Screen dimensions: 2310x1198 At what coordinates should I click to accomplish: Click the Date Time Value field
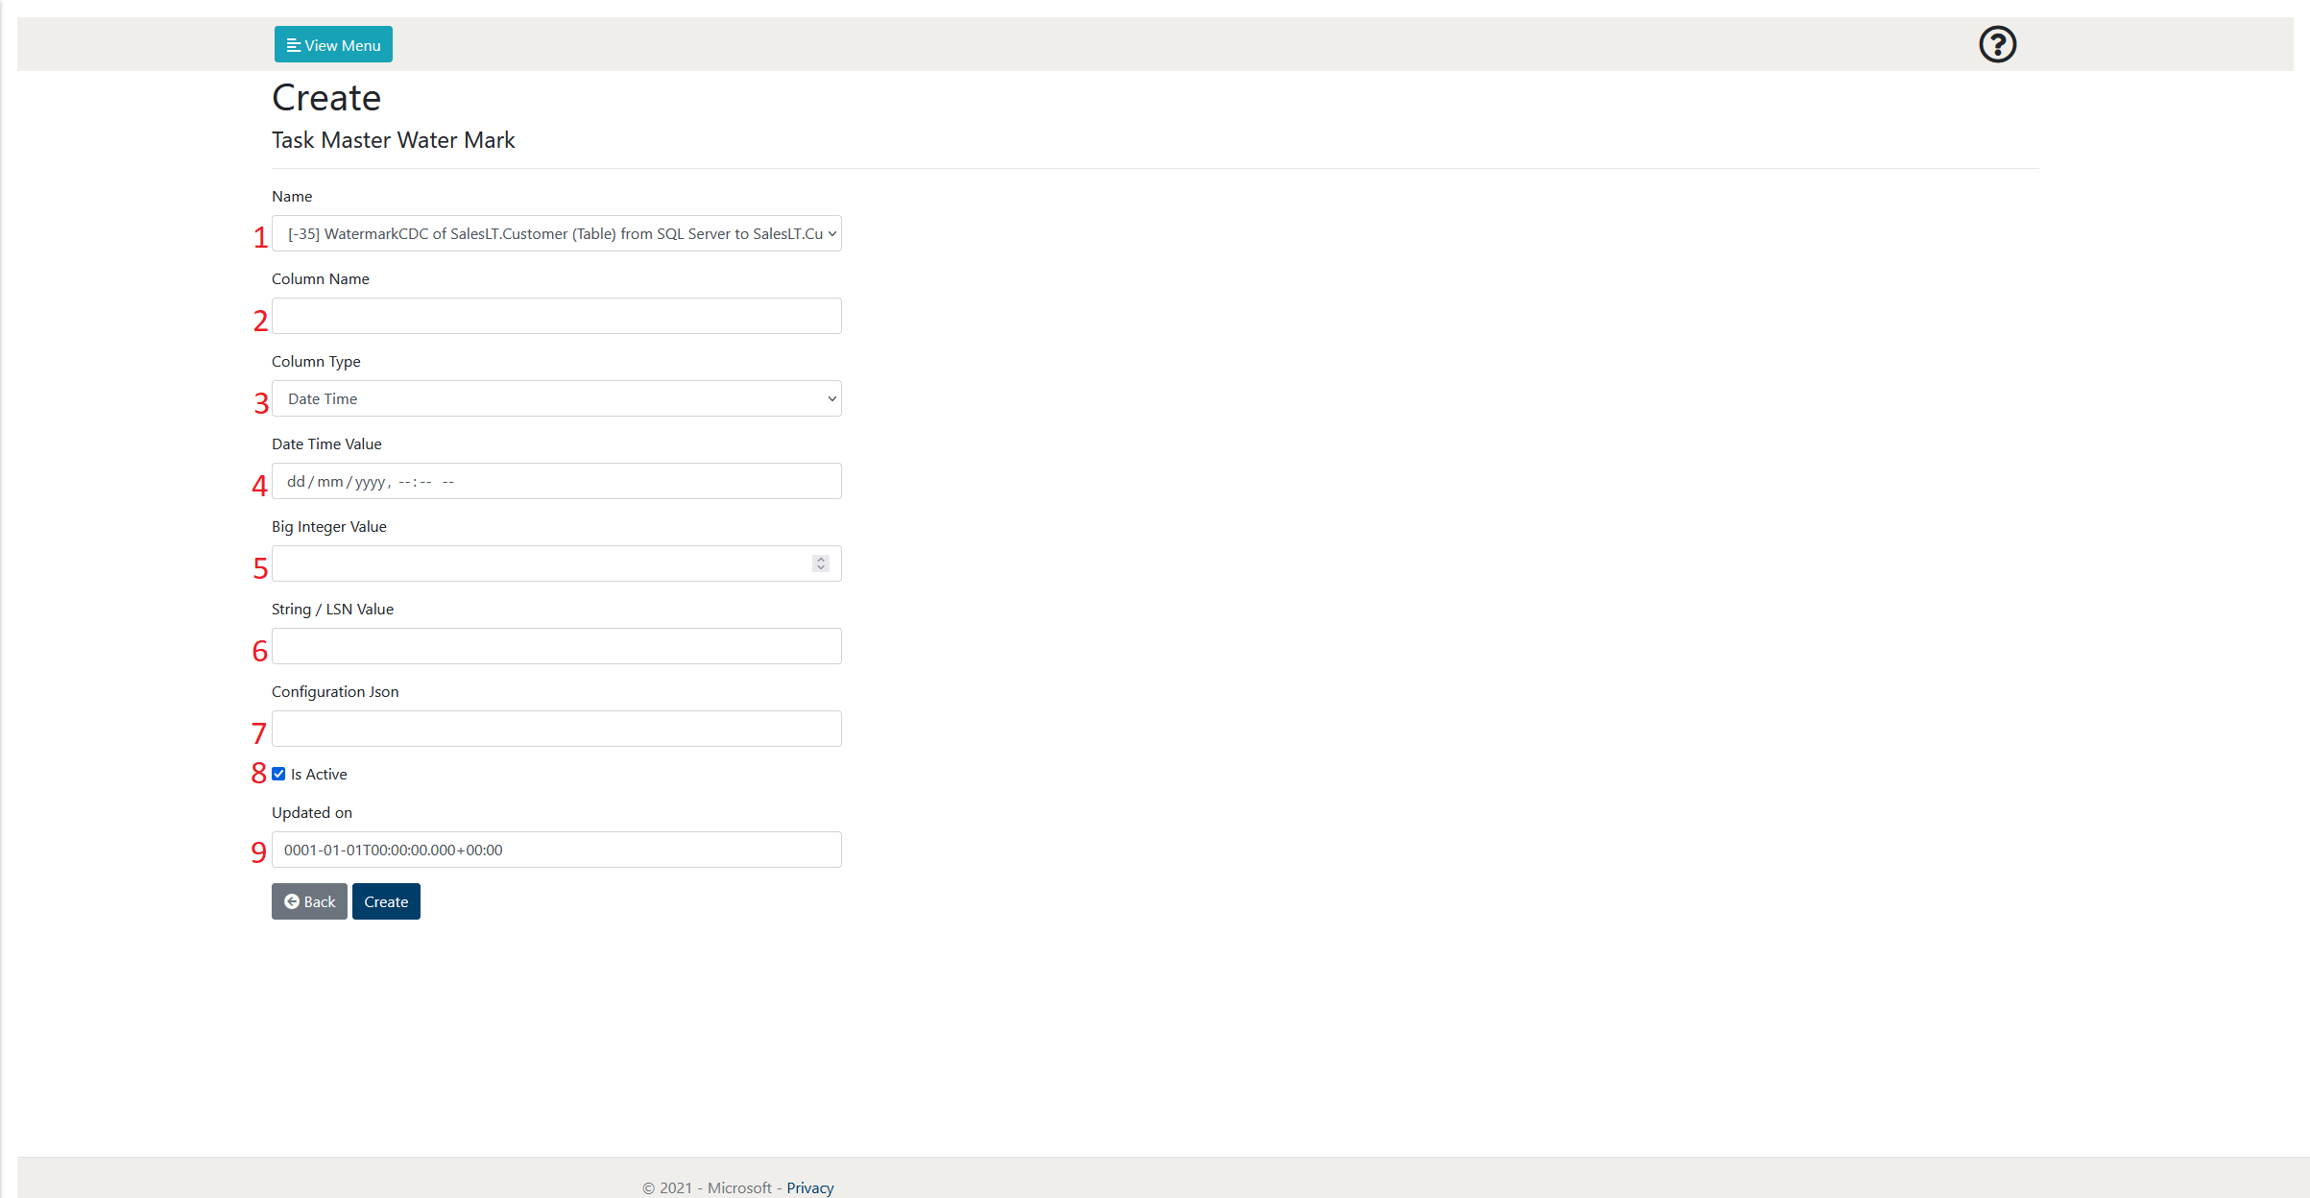click(556, 481)
